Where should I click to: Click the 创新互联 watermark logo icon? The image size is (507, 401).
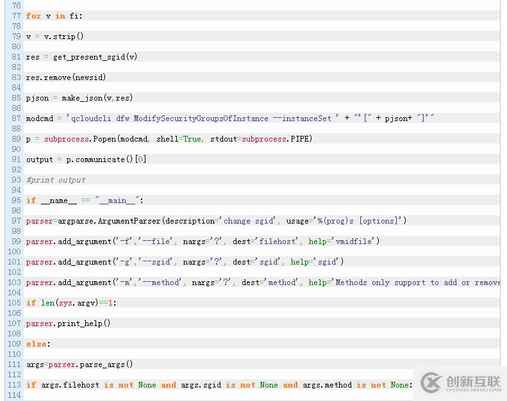[431, 382]
